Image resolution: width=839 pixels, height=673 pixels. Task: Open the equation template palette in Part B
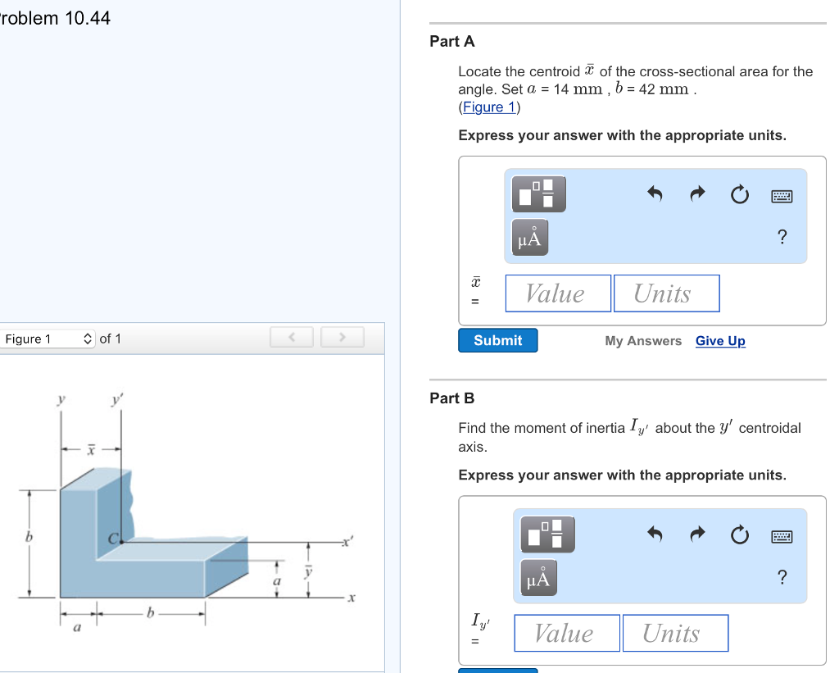tap(546, 534)
